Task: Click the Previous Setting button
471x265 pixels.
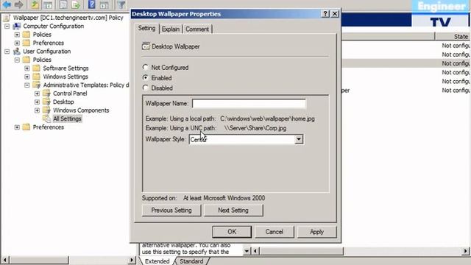Action: (171, 211)
